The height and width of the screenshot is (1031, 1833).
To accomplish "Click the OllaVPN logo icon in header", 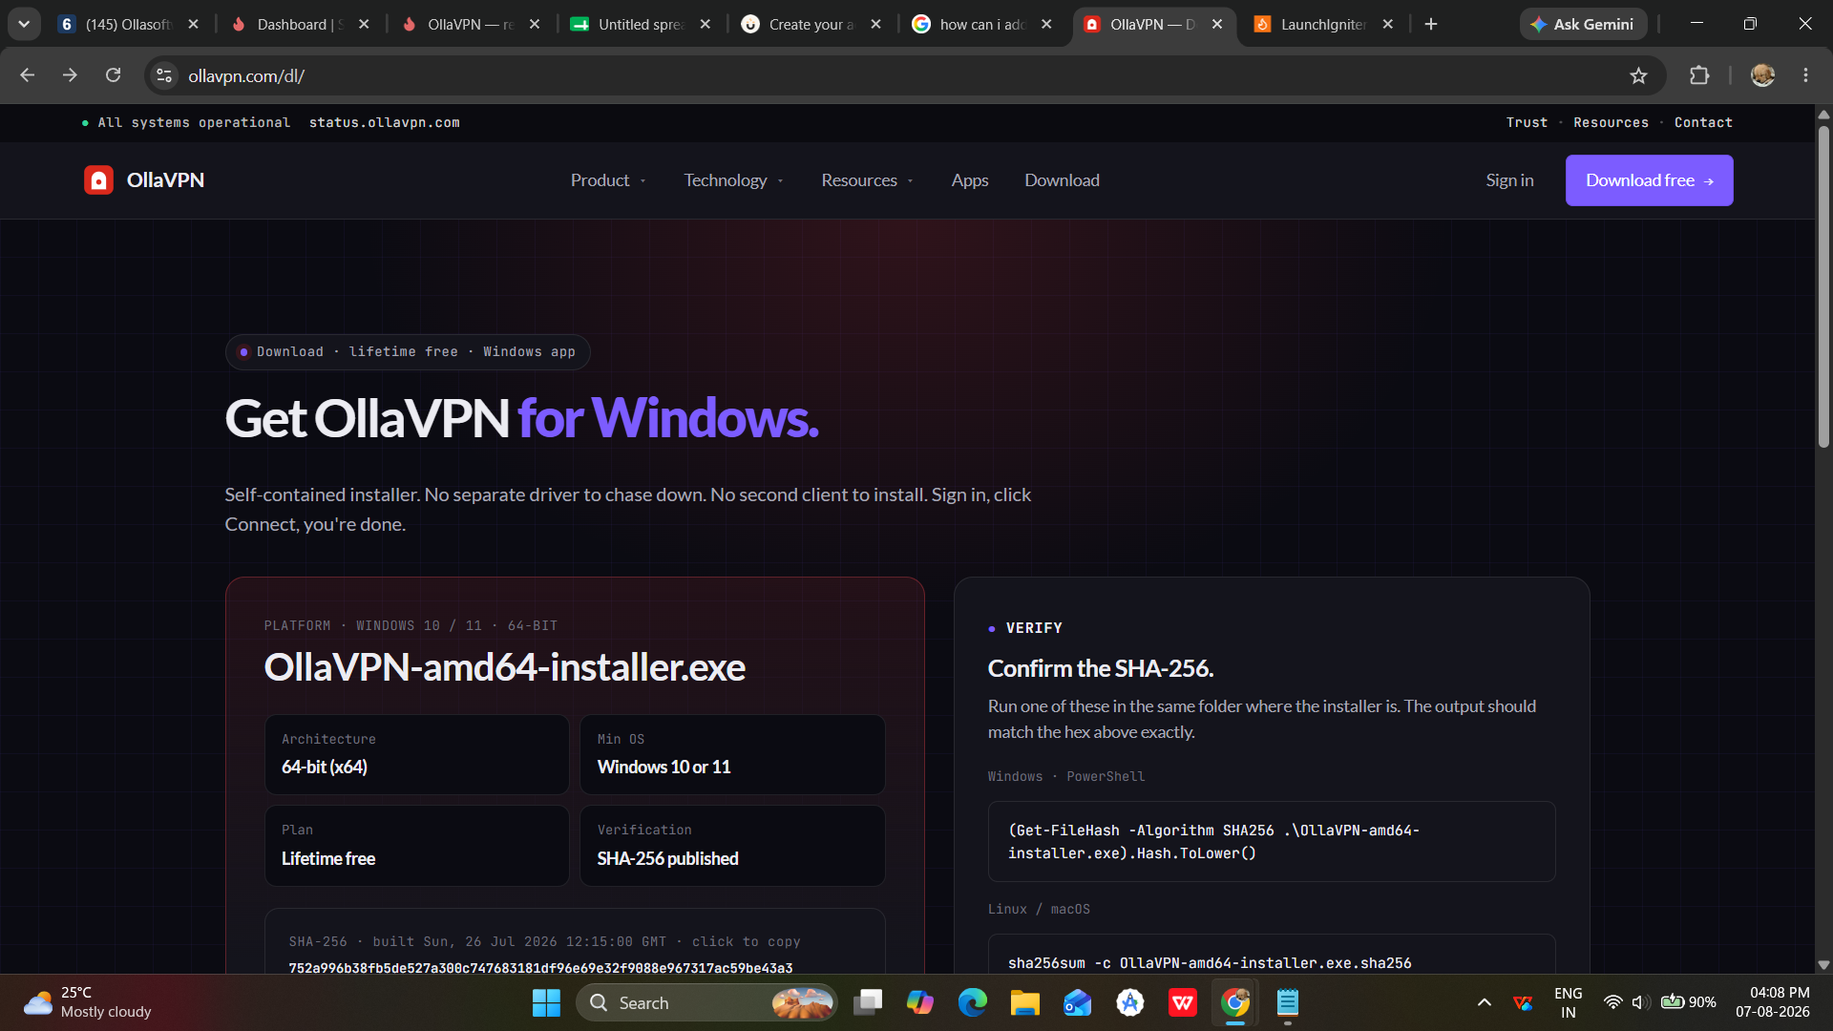I will click(x=98, y=180).
